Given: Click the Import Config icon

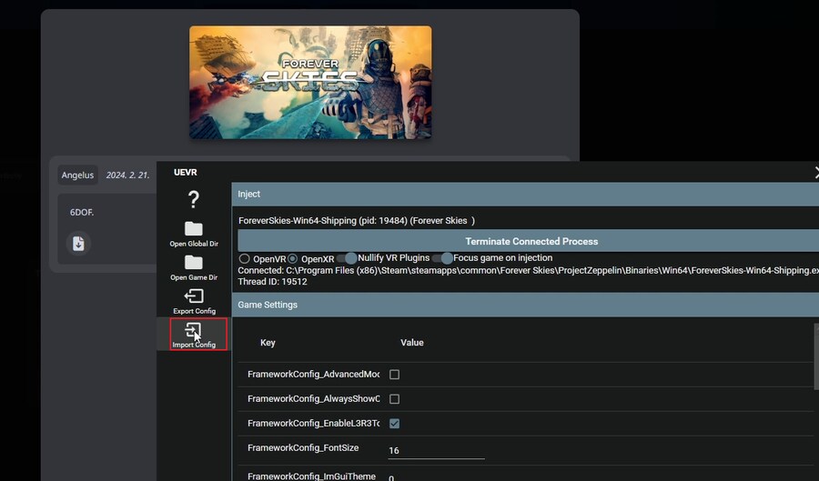Looking at the screenshot, I should 193,330.
